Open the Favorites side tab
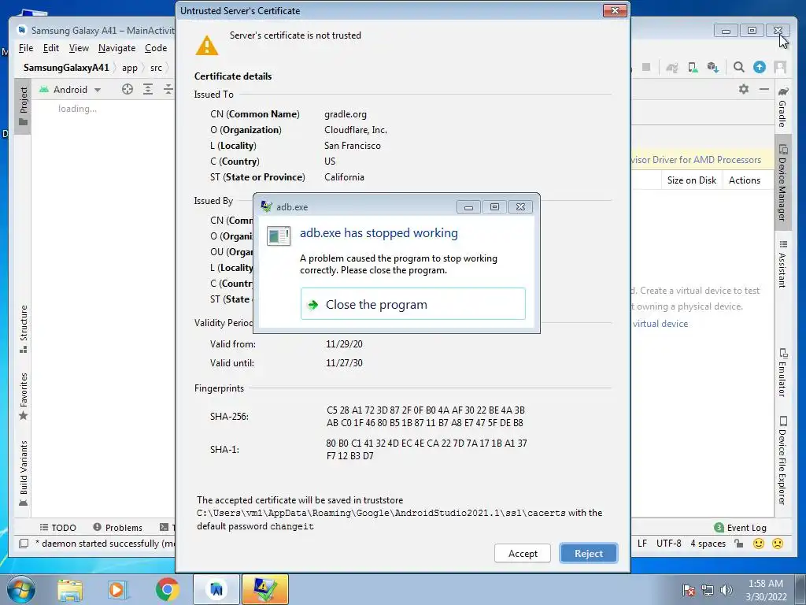The width and height of the screenshot is (806, 605). pos(23,397)
